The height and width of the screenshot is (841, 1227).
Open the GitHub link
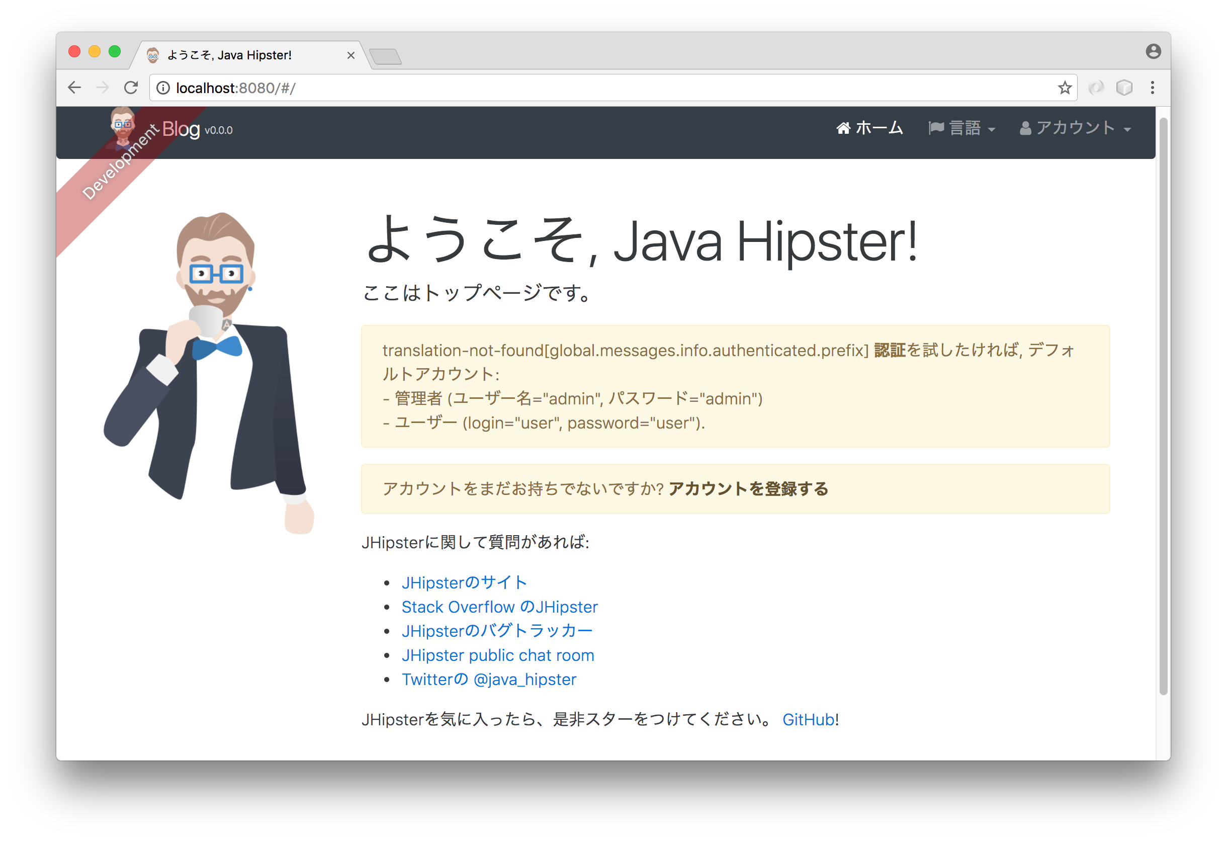(808, 720)
